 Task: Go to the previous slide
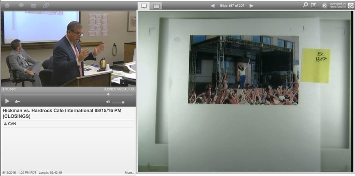click(212, 6)
